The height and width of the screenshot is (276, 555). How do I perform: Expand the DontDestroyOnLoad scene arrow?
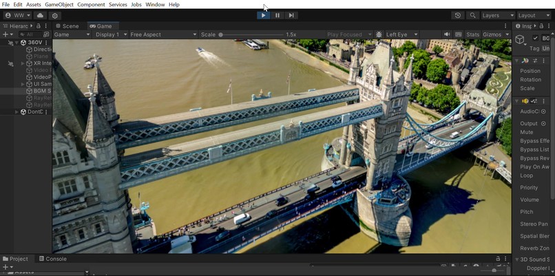[17, 112]
